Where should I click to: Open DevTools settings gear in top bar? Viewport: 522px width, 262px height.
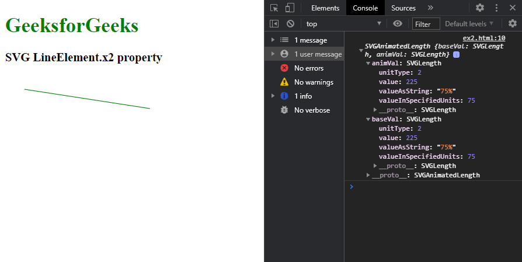tap(480, 8)
